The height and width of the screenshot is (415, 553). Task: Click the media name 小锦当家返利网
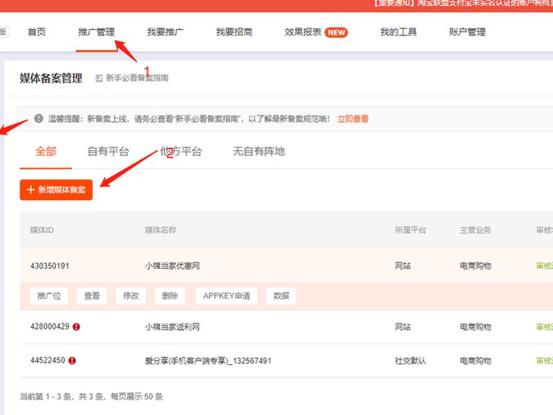pos(172,326)
